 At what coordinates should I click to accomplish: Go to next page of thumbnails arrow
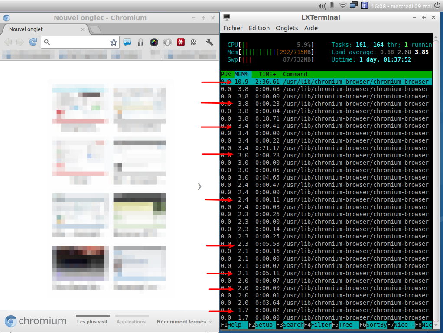pyautogui.click(x=199, y=186)
